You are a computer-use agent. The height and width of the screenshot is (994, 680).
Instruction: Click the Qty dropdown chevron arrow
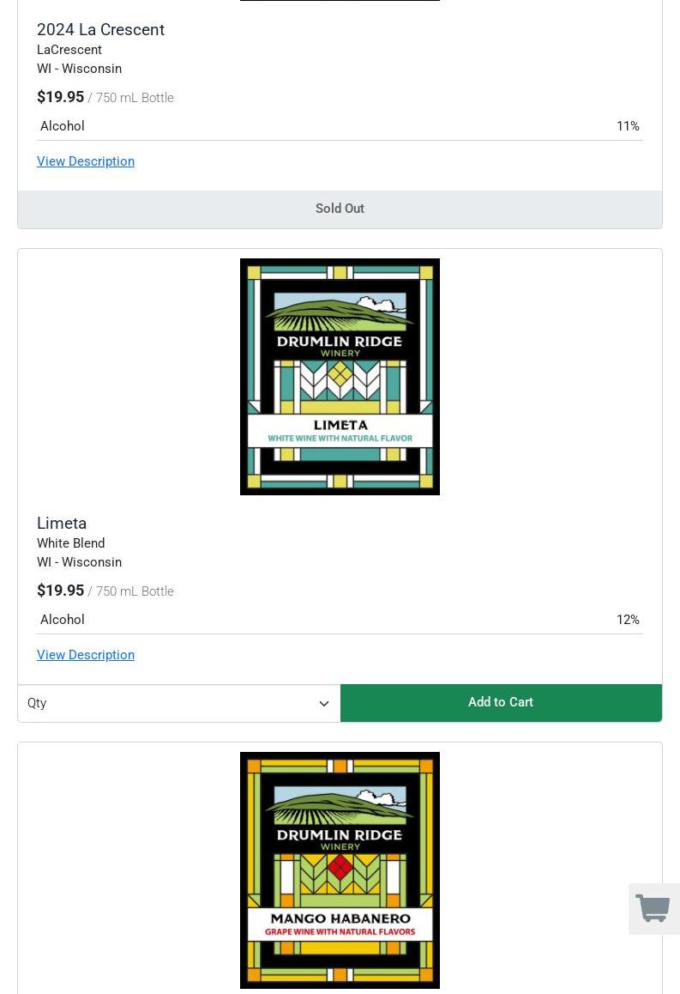pyautogui.click(x=324, y=704)
